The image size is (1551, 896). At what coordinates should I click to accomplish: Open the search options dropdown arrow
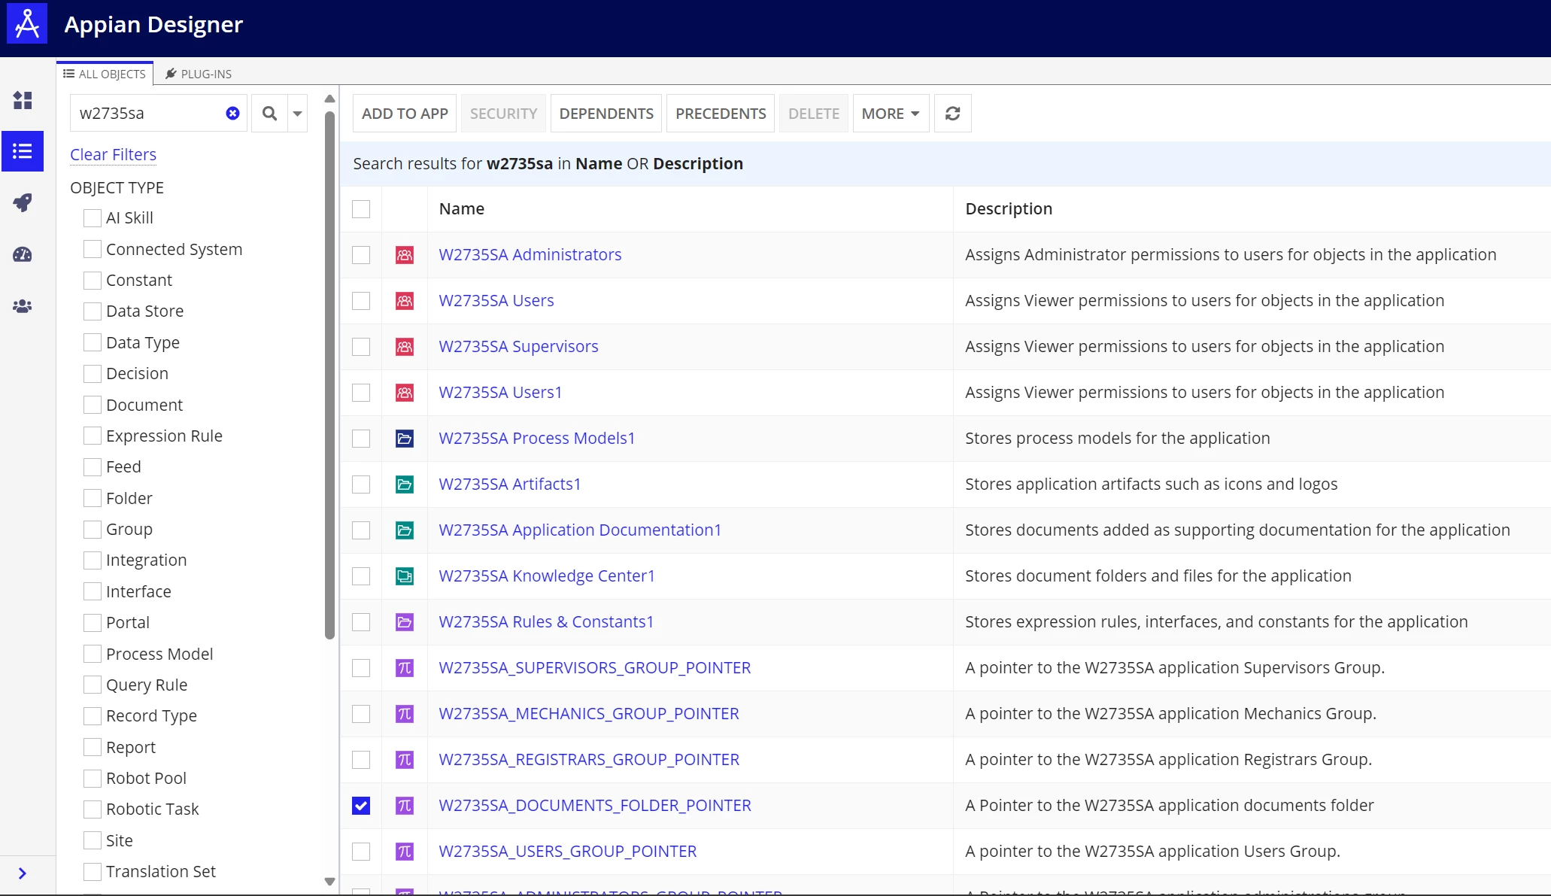coord(298,114)
